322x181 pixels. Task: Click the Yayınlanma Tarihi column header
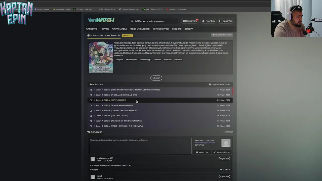click(x=219, y=84)
